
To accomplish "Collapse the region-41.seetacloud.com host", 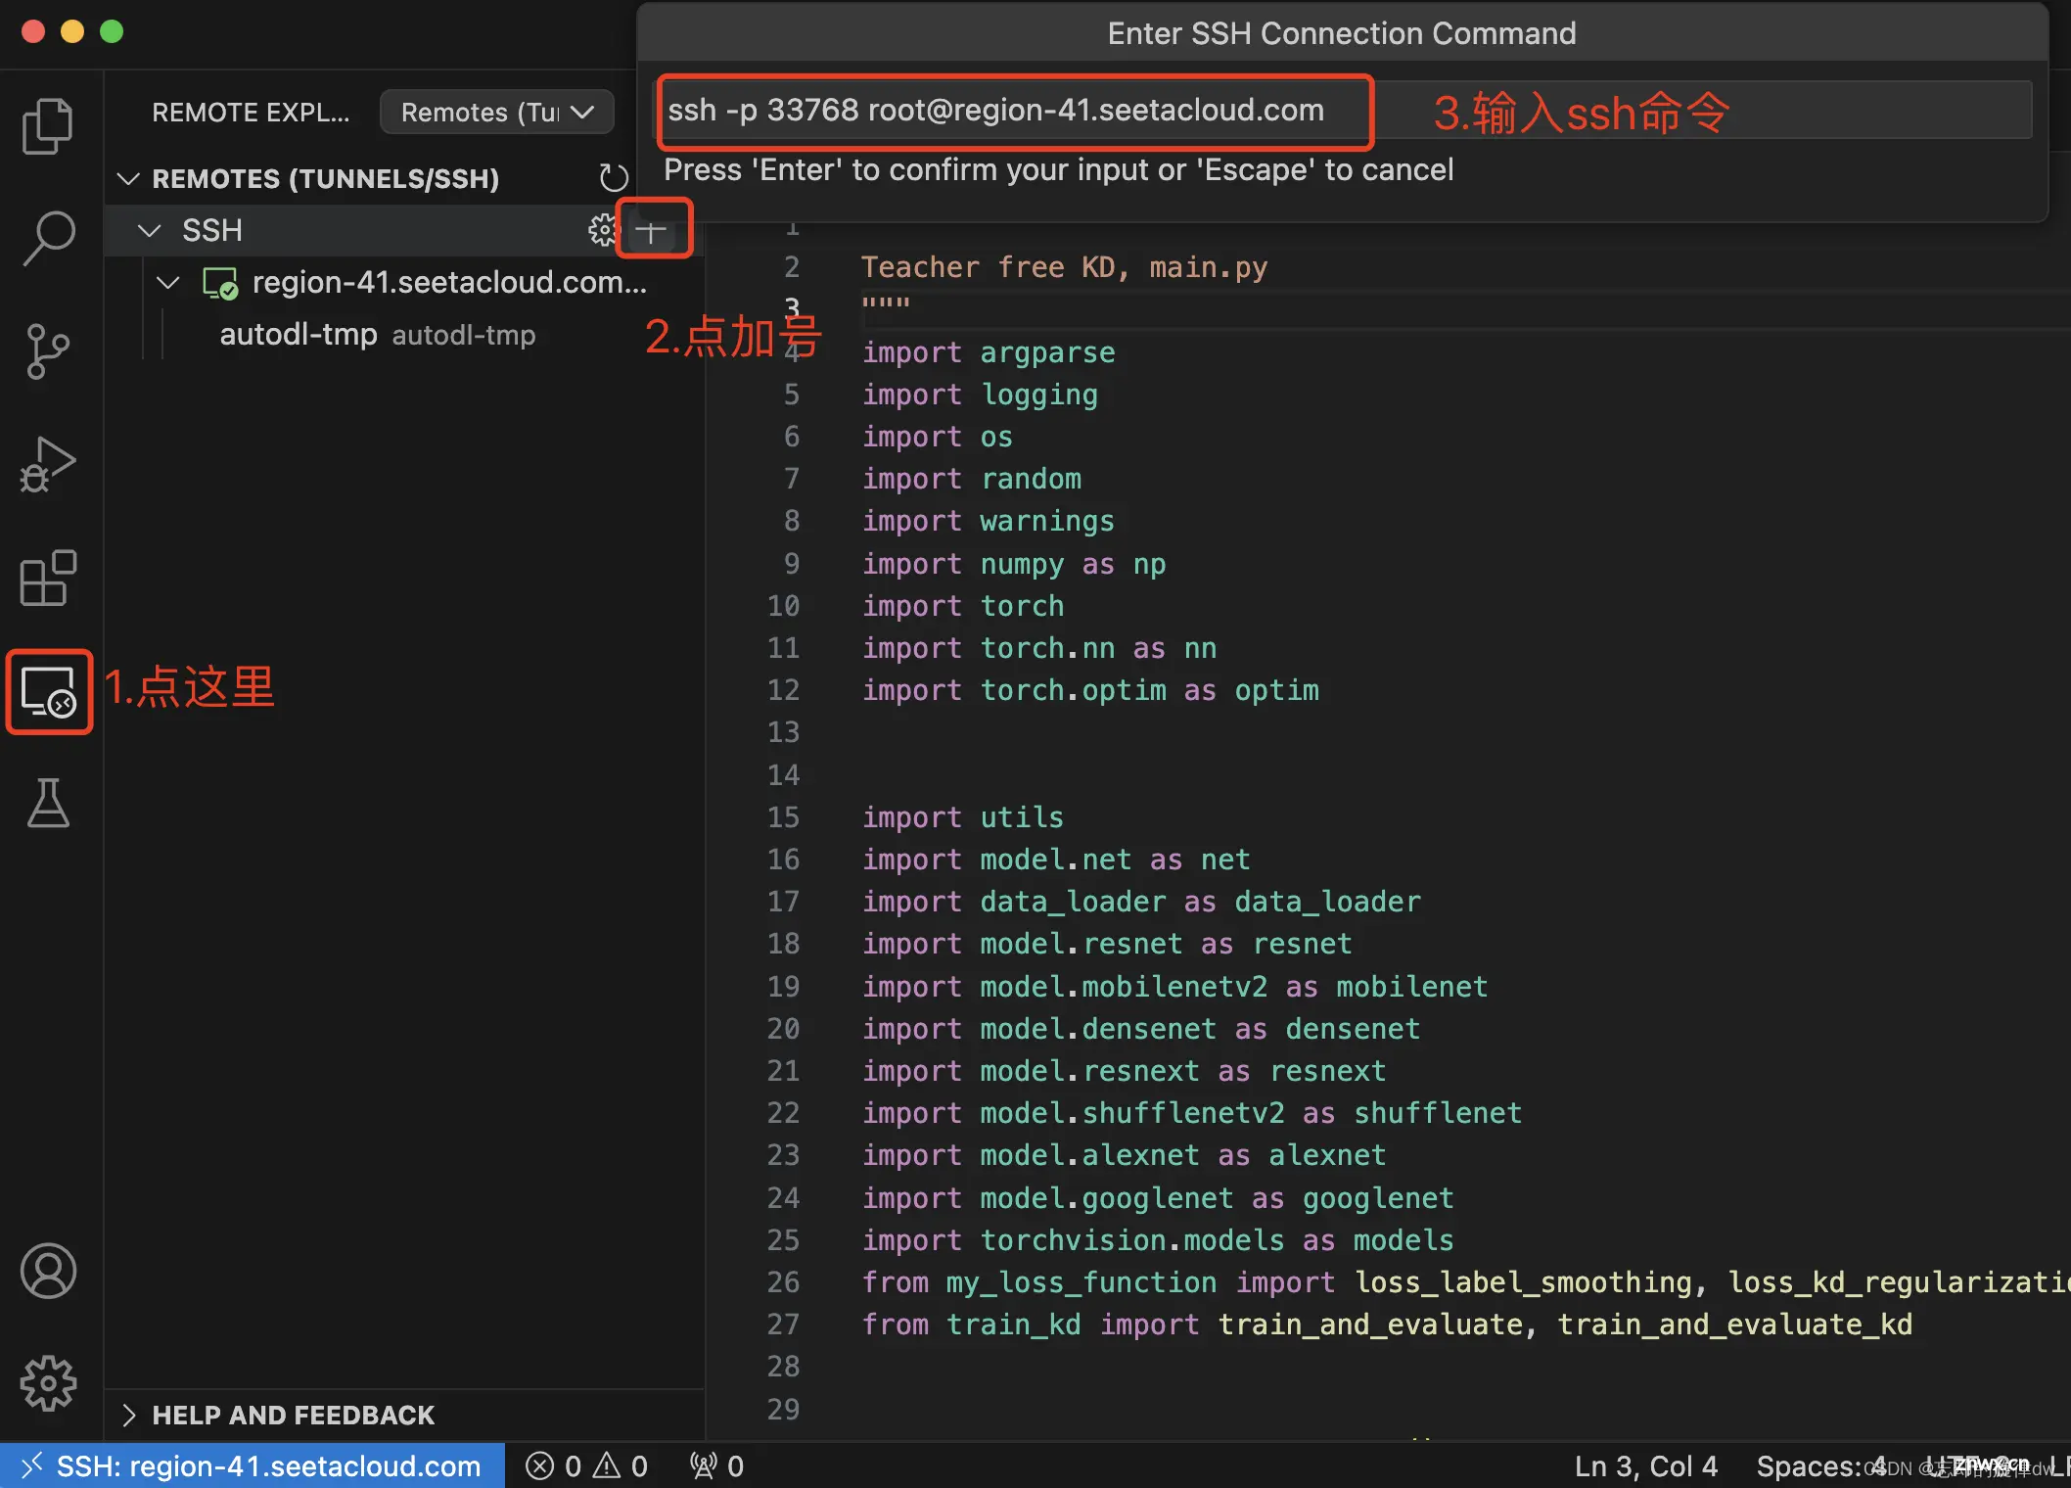I will [x=168, y=282].
